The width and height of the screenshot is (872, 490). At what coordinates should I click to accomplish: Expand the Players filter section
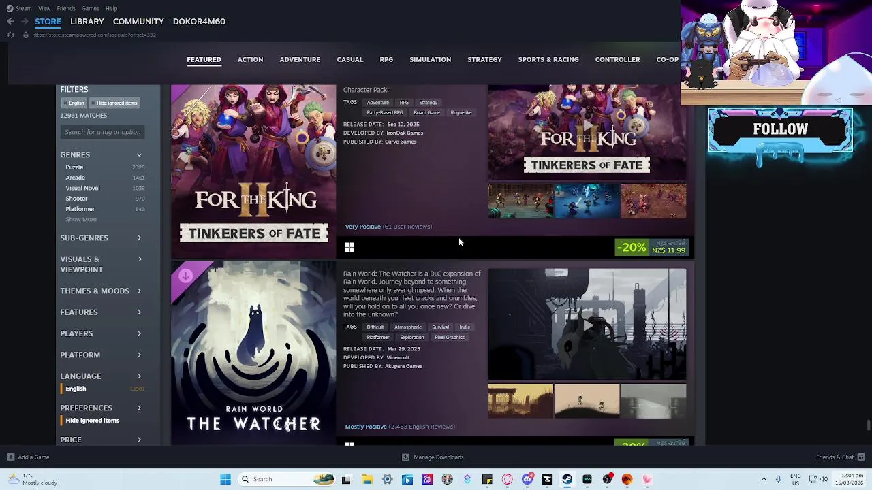click(102, 333)
